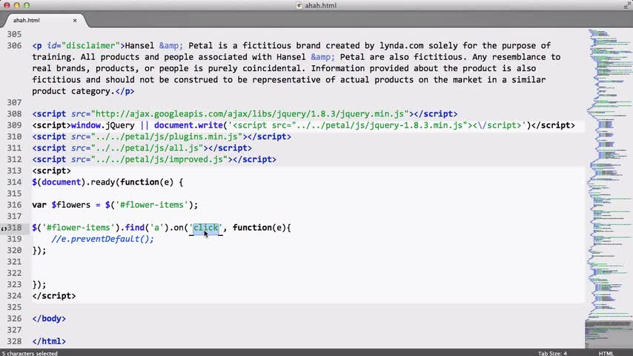Image resolution: width=633 pixels, height=356 pixels.
Task: Click the red close window button
Action: [7, 5]
